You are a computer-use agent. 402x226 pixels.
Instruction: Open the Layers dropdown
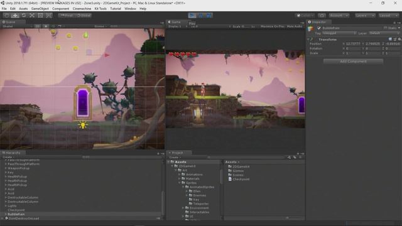click(x=365, y=16)
